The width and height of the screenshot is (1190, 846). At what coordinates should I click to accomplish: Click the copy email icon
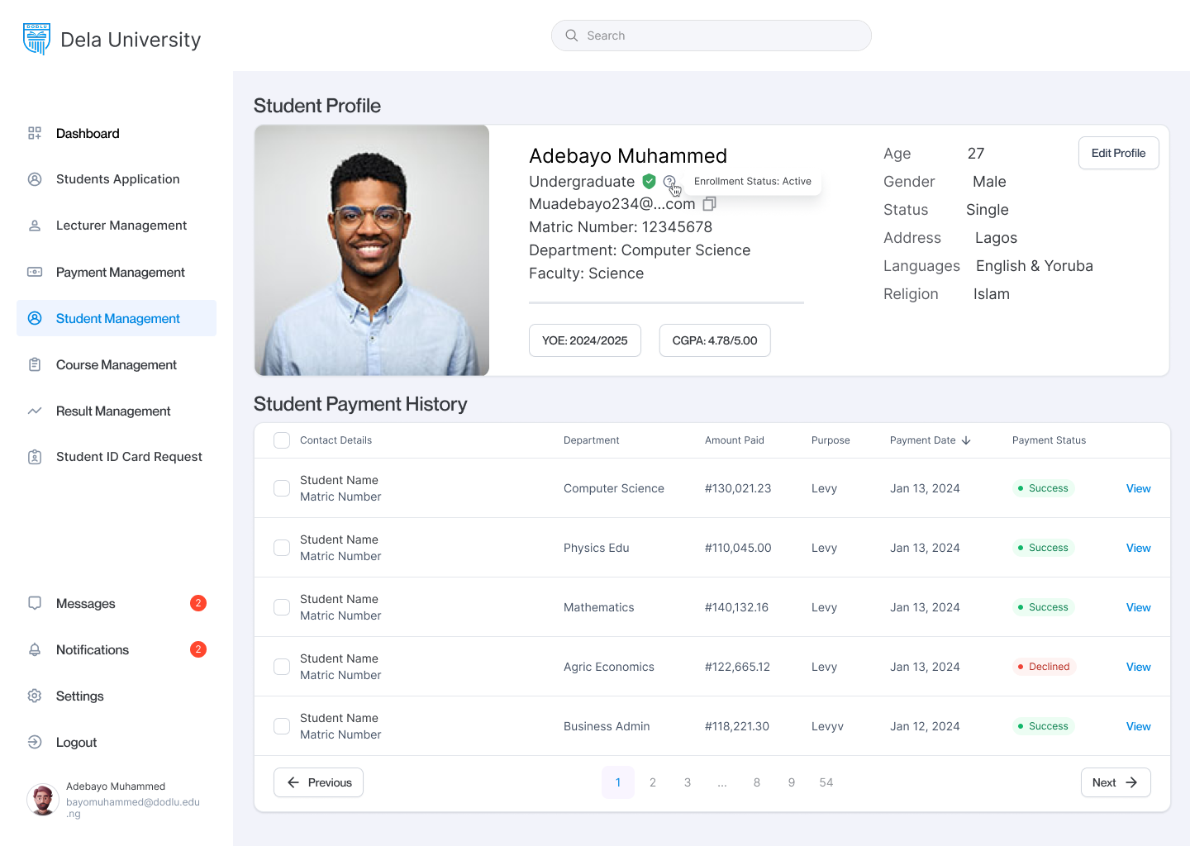coord(709,204)
